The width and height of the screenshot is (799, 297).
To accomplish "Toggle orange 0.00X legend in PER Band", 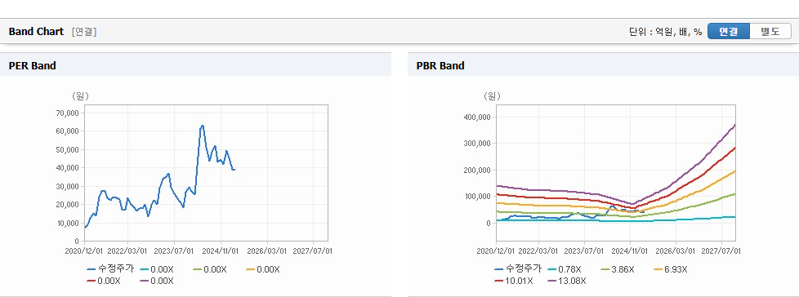I will [263, 269].
